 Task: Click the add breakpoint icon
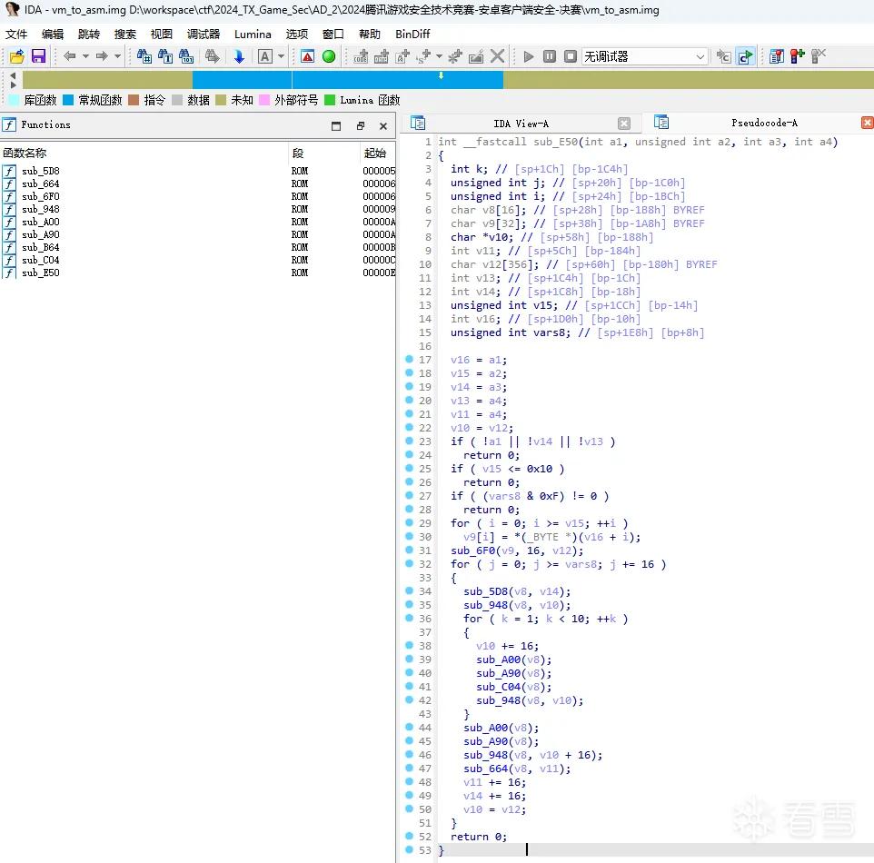click(x=798, y=56)
